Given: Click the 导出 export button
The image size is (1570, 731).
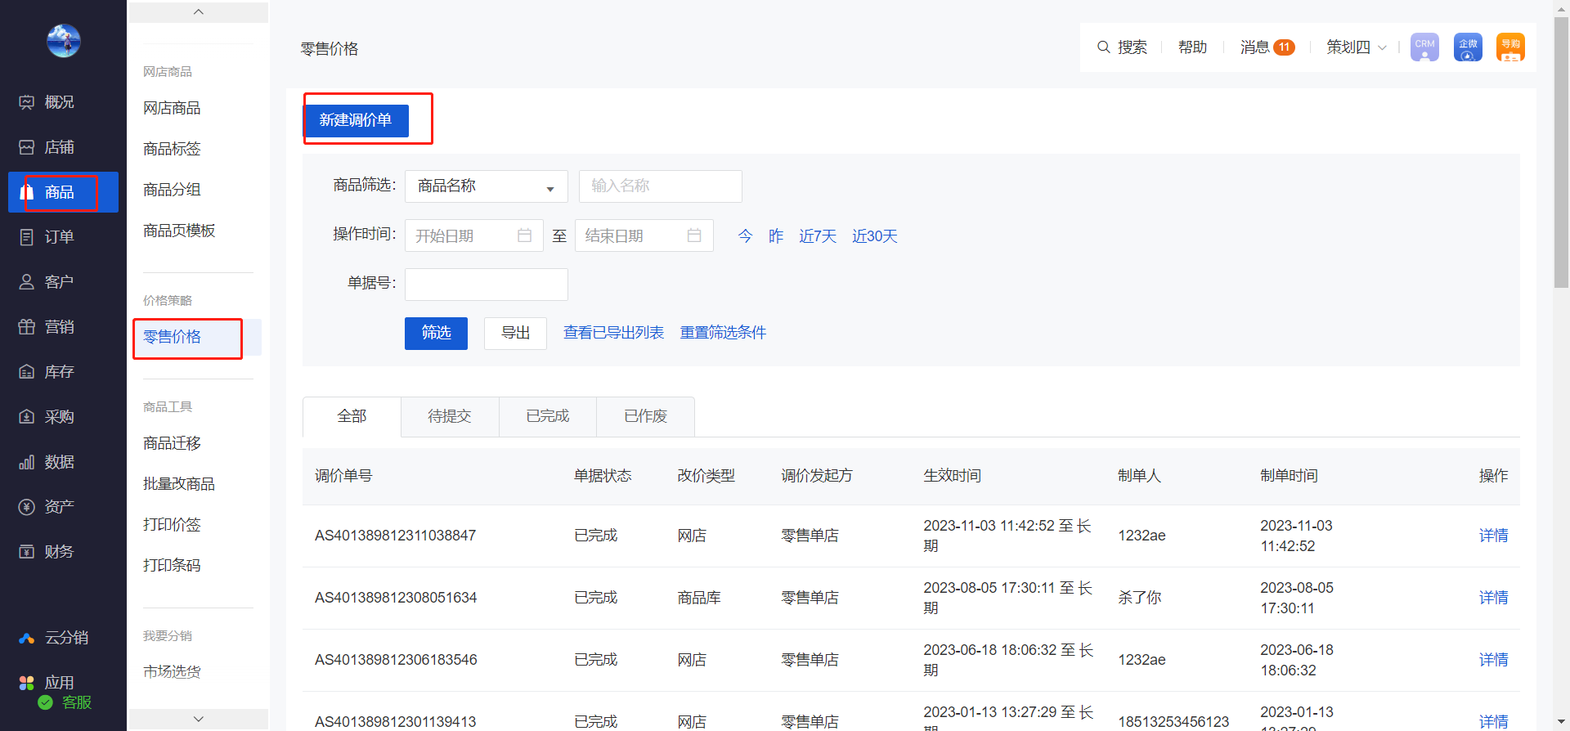Looking at the screenshot, I should pos(515,333).
